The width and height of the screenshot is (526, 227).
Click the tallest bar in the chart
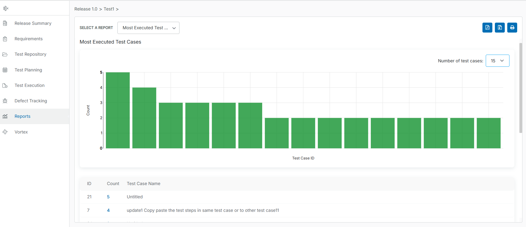click(118, 110)
